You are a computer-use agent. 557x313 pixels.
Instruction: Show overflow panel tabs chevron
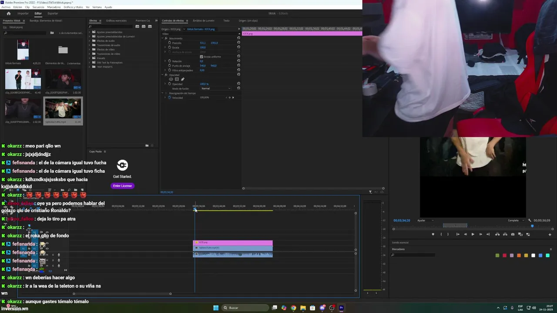point(156,20)
